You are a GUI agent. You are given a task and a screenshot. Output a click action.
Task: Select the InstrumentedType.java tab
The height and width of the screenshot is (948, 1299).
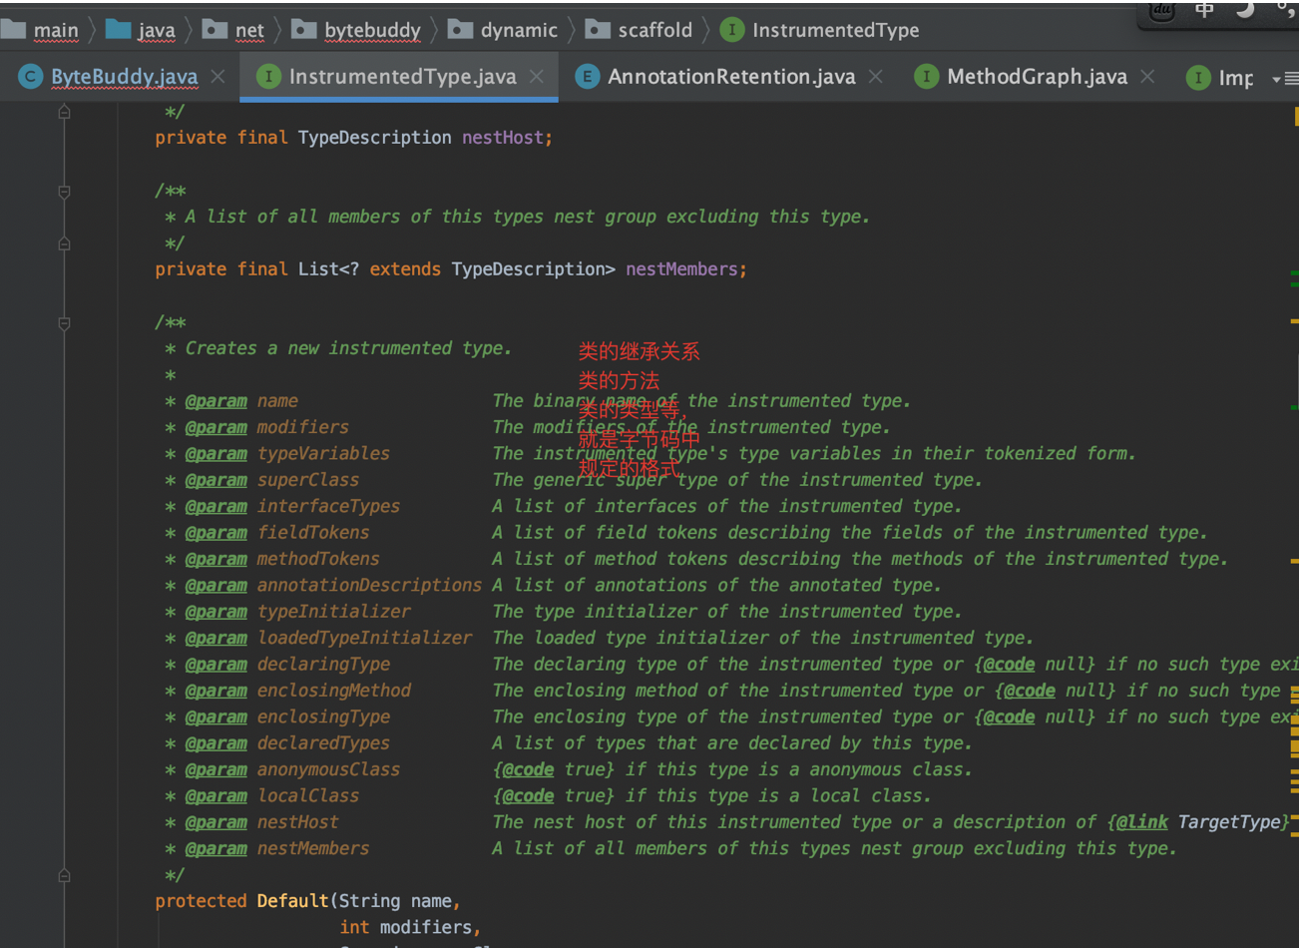(x=402, y=77)
